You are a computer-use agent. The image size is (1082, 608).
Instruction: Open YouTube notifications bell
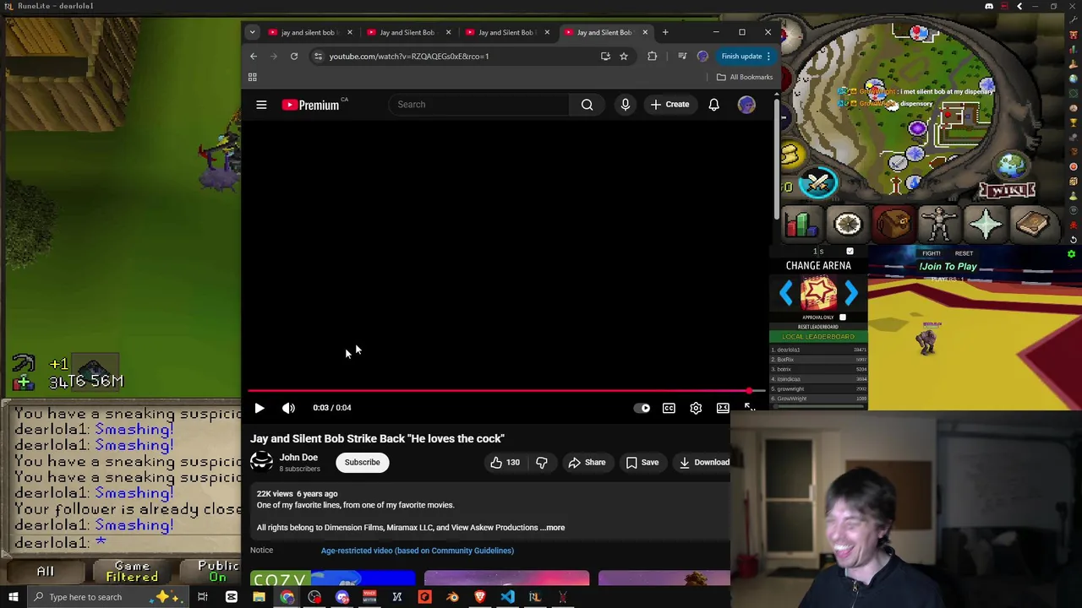click(x=713, y=105)
